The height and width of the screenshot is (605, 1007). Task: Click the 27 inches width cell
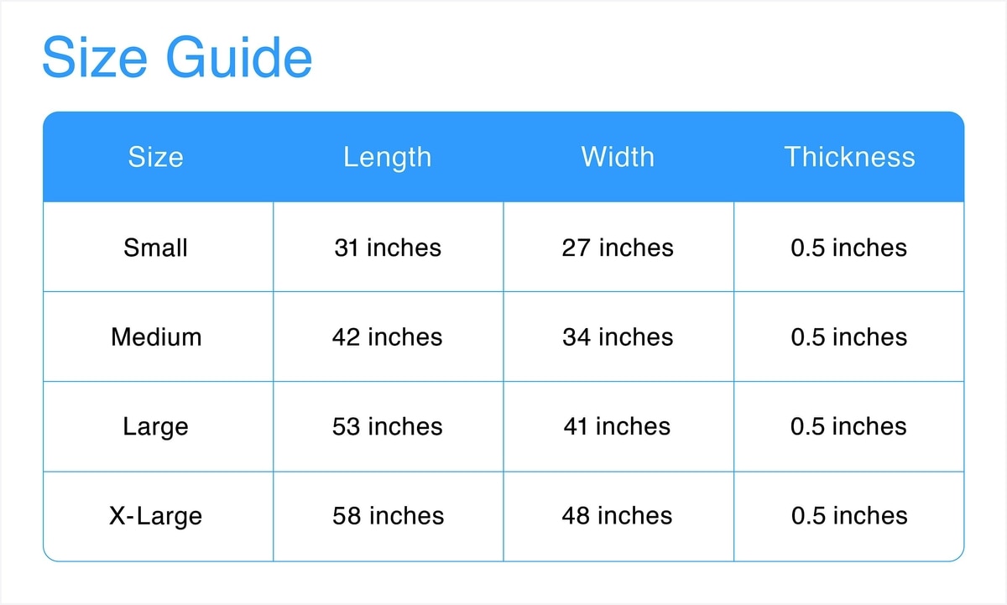click(618, 248)
